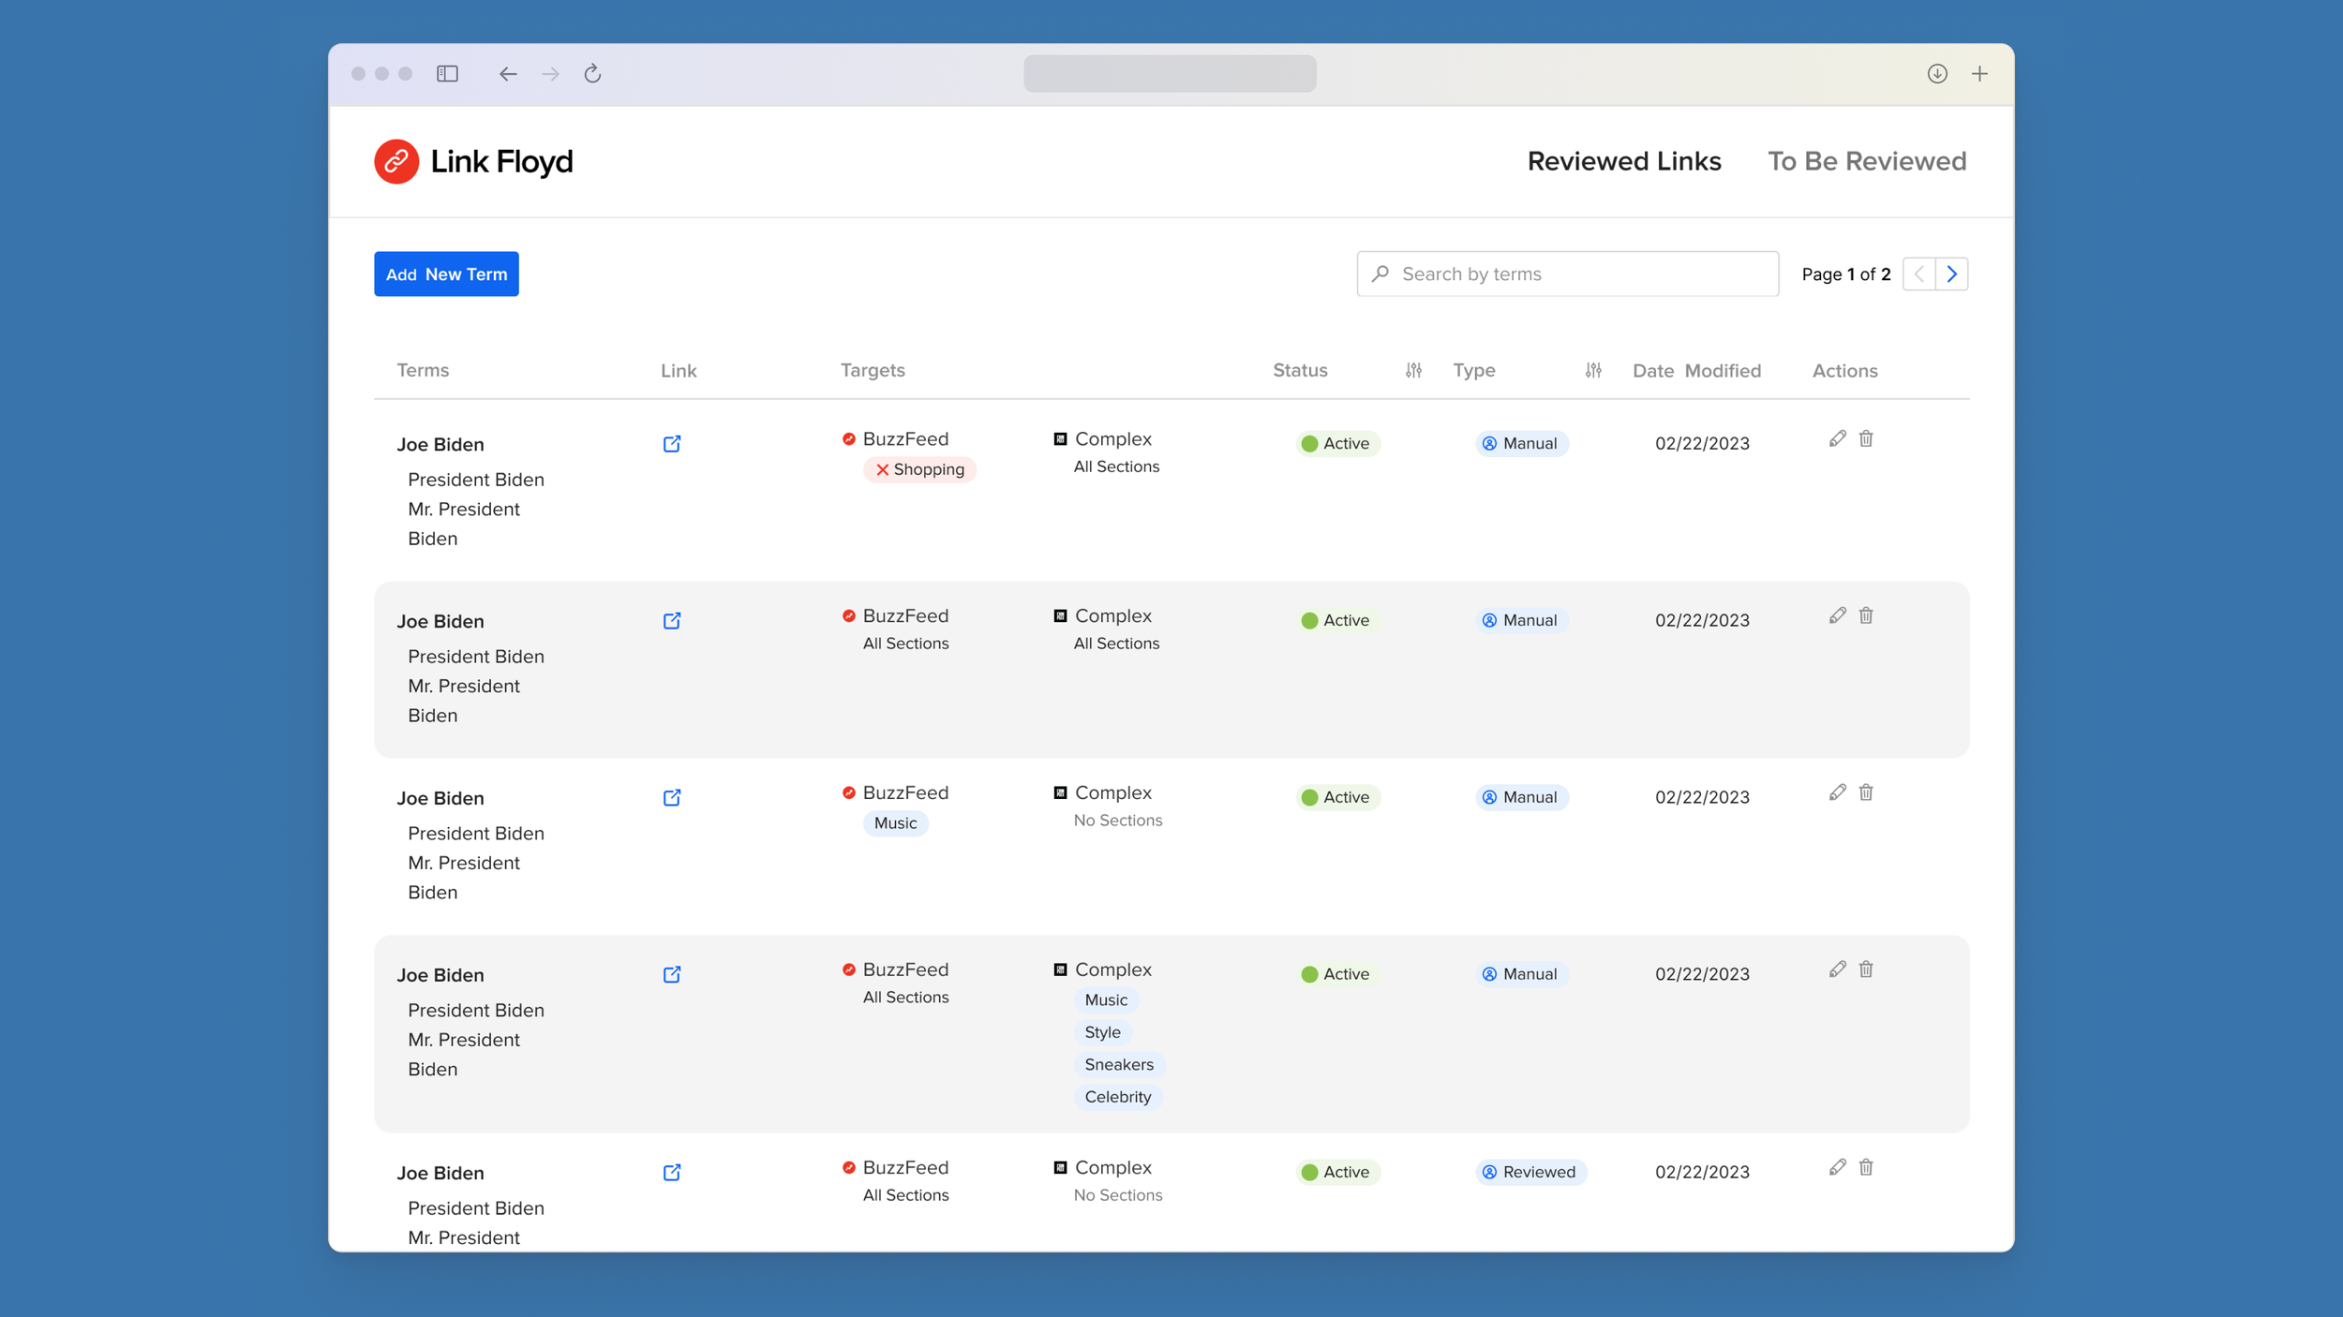Open Status column filter
This screenshot has height=1317, width=2343.
(x=1413, y=371)
